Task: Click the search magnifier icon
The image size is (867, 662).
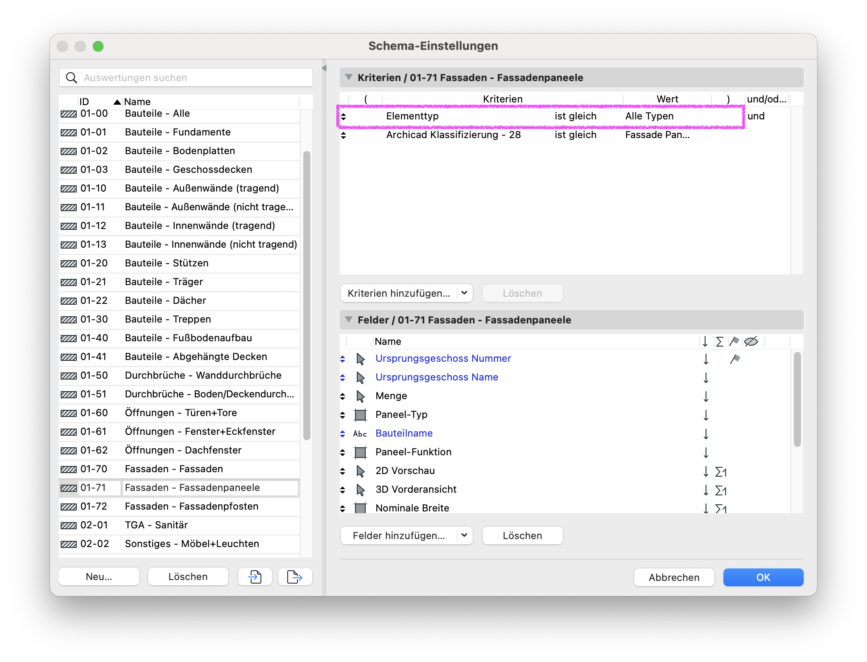Action: pyautogui.click(x=71, y=78)
